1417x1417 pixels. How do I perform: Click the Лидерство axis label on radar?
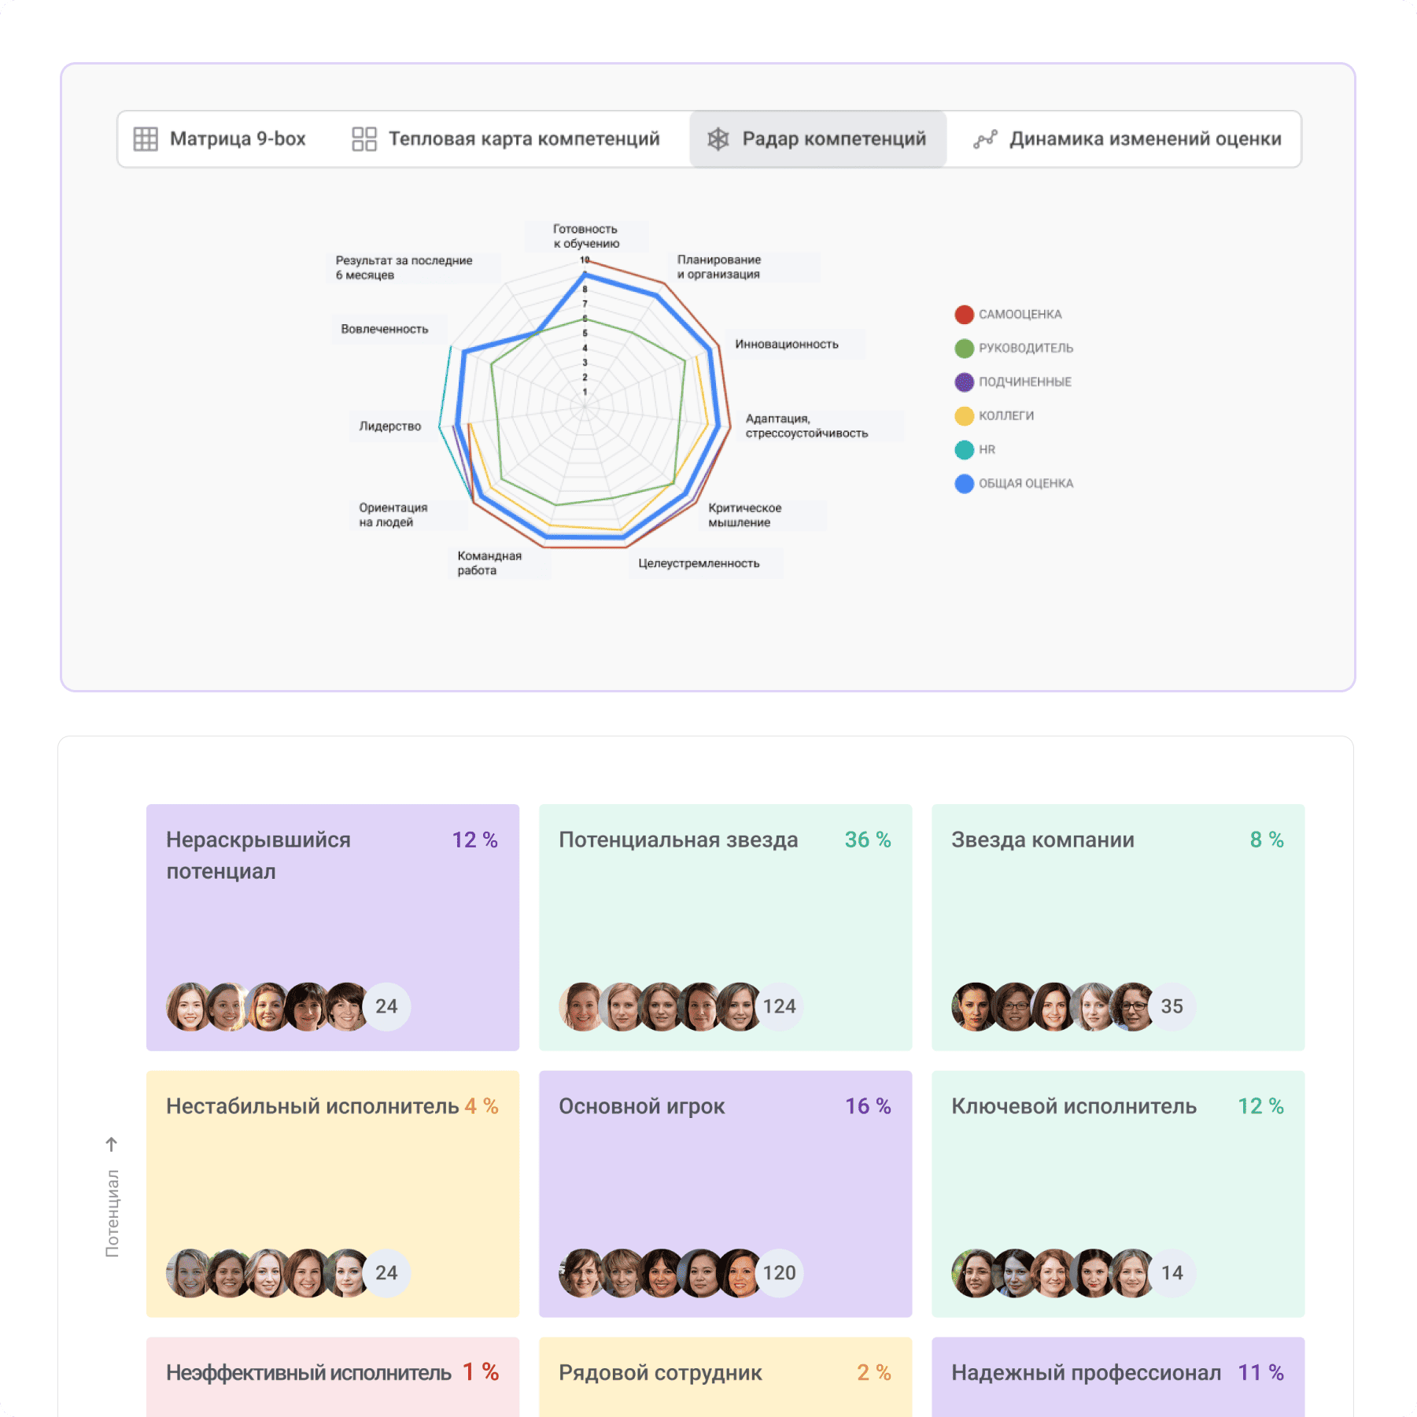[x=389, y=426]
